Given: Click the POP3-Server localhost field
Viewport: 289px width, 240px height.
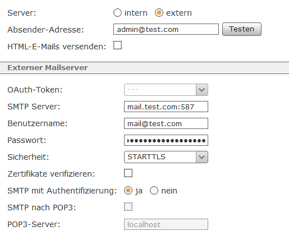Looking at the screenshot, I should [x=166, y=224].
